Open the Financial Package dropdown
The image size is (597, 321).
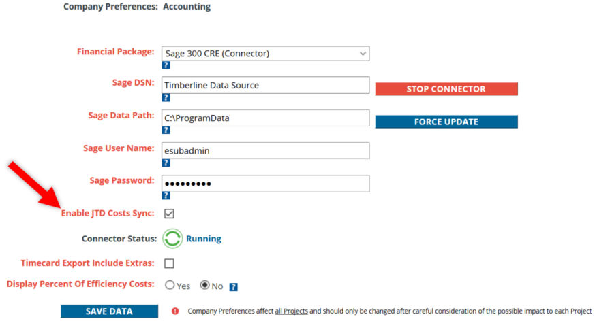coord(265,54)
